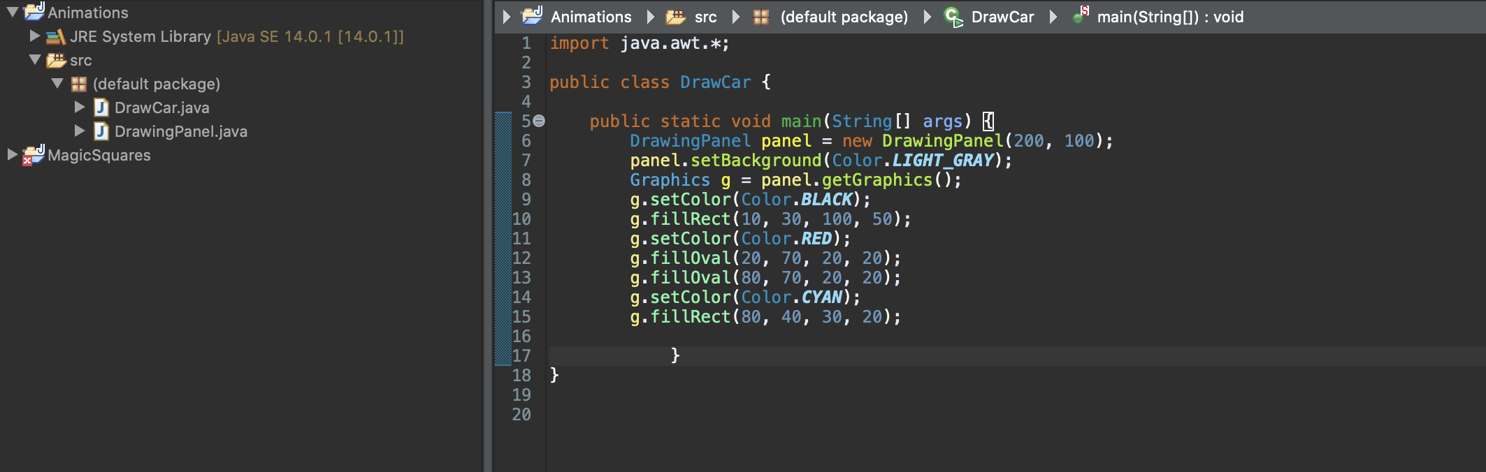This screenshot has width=1486, height=472.
Task: Click main(String[]) : void in breadcrumb
Action: pos(1171,17)
